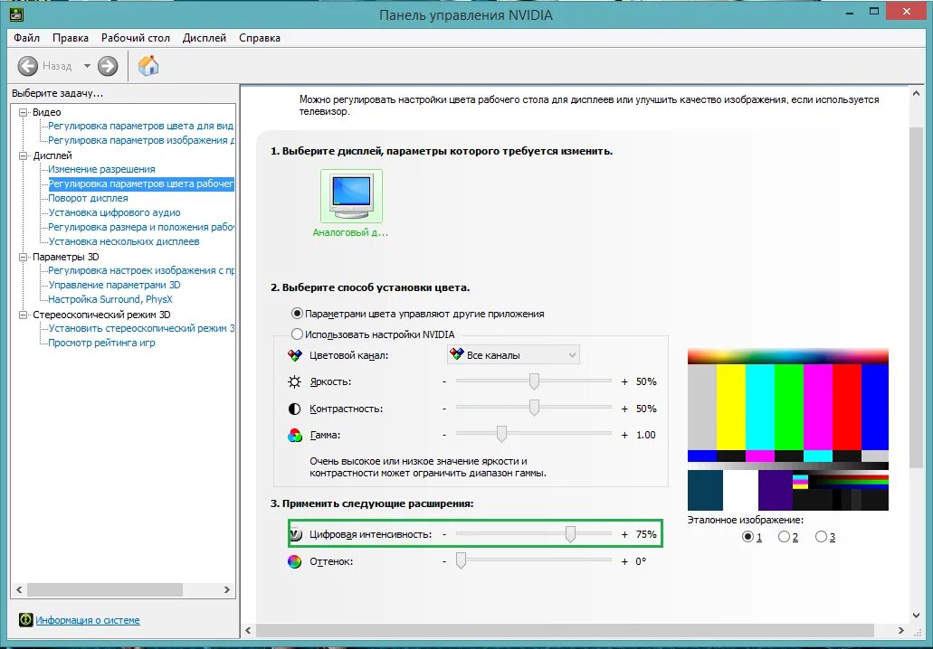This screenshot has width=933, height=649.
Task: Open Изменение разрешения in task tree
Action: click(101, 169)
